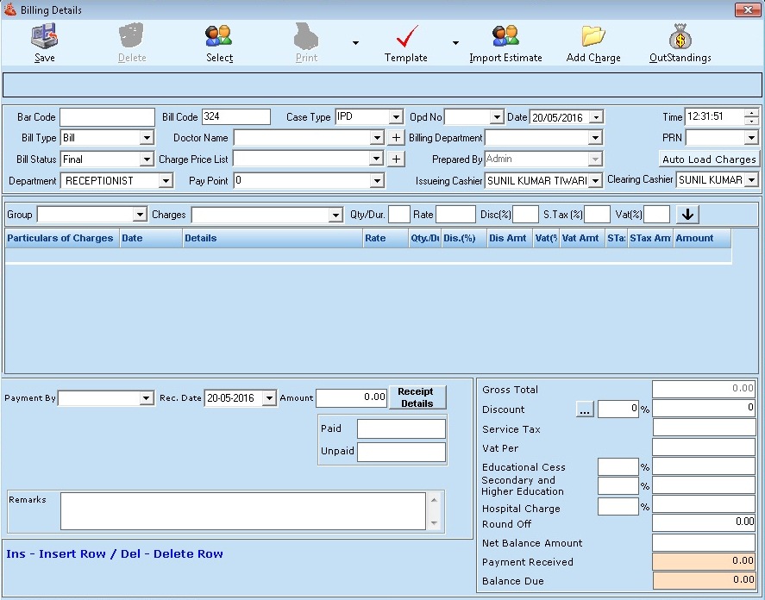
Task: Select the Template toolbar icon
Action: (x=405, y=38)
